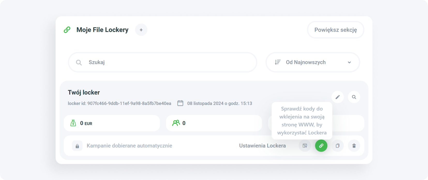Click the magnifier icon in search field
The image size is (428, 180).
point(79,63)
